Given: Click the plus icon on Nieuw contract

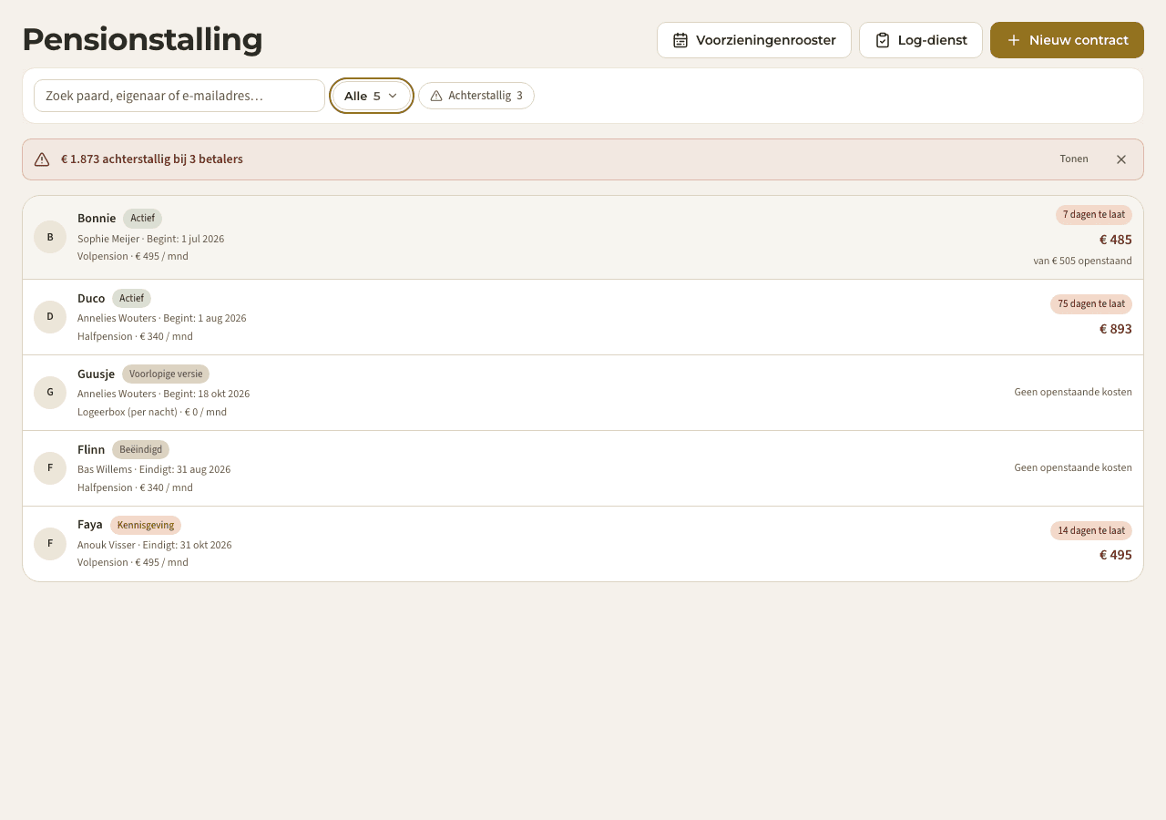Looking at the screenshot, I should pos(1014,40).
